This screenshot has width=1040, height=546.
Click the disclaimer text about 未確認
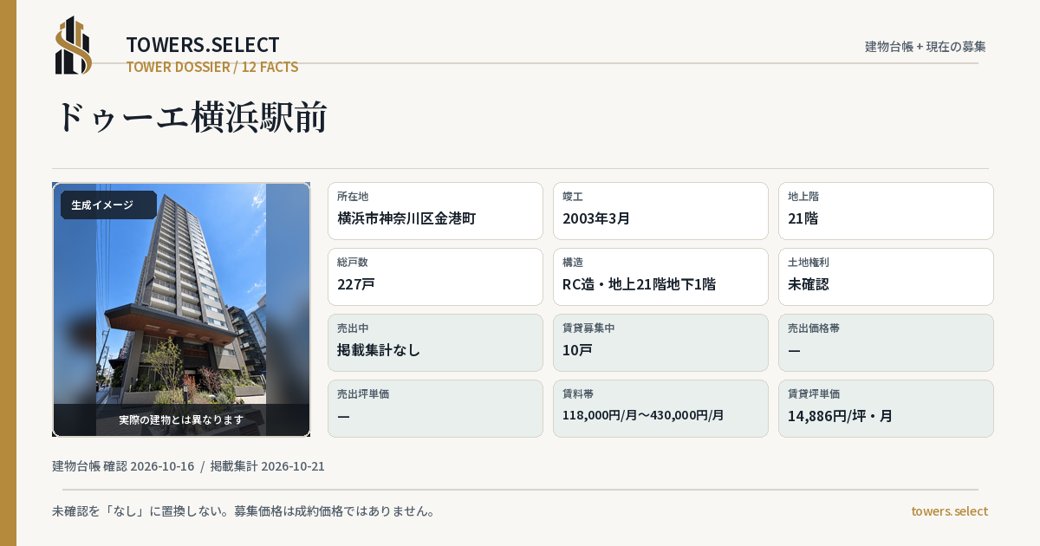(244, 511)
